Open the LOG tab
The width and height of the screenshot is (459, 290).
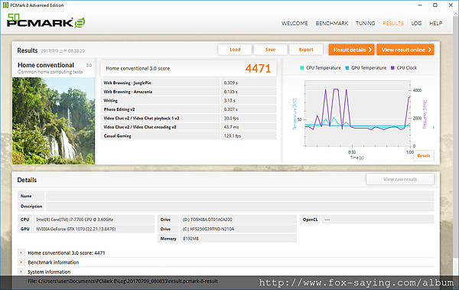416,23
